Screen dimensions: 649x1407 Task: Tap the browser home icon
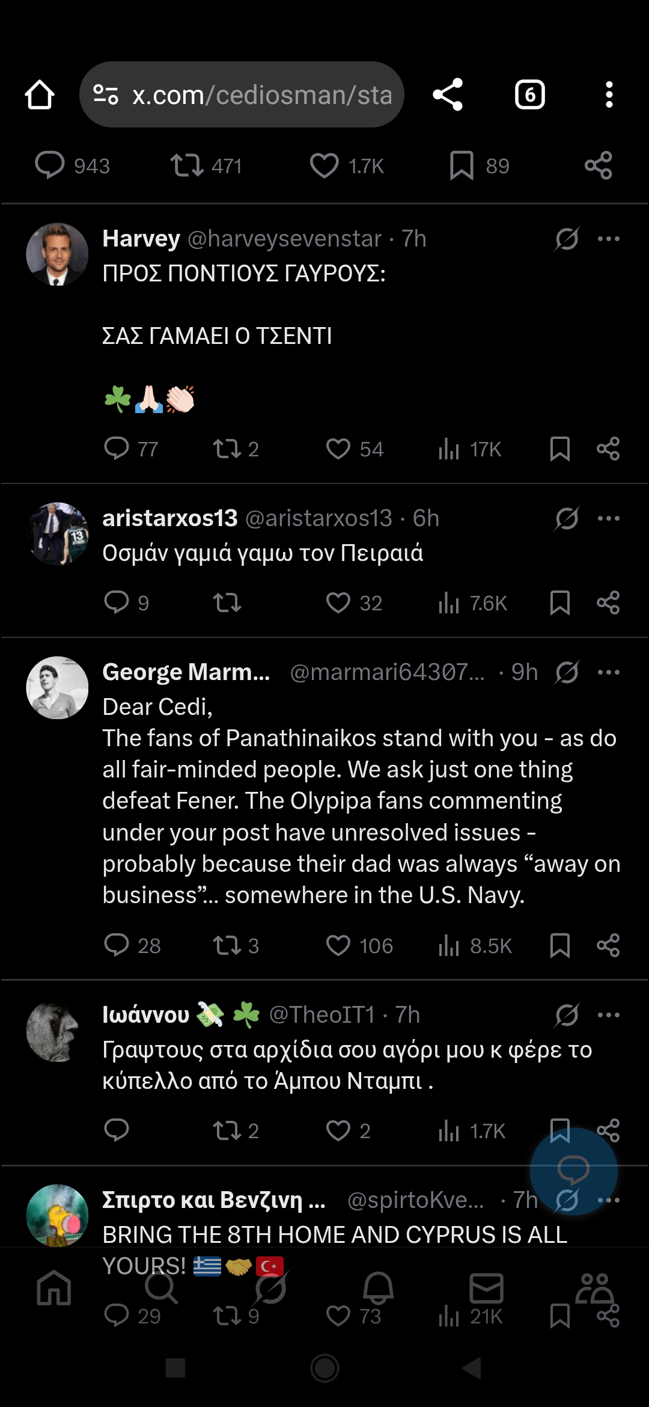[x=40, y=95]
